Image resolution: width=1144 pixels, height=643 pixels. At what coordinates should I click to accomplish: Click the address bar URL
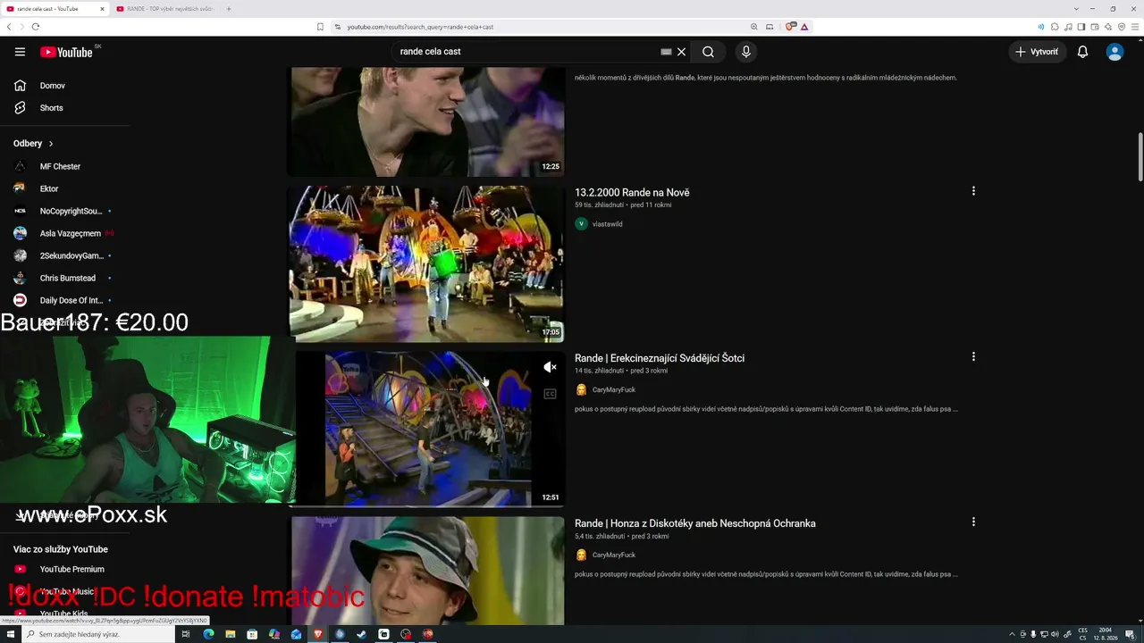[420, 27]
